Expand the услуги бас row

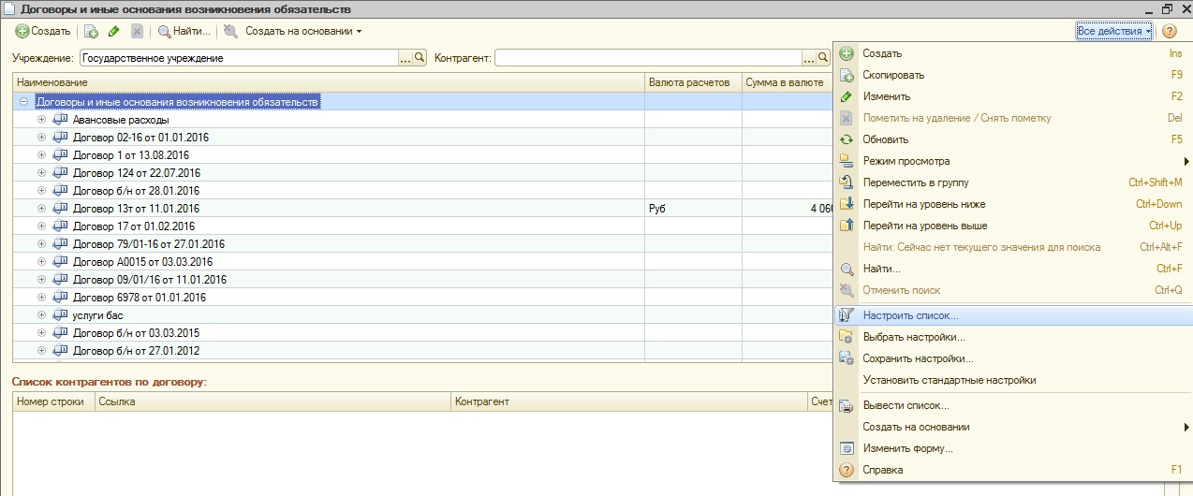41,315
